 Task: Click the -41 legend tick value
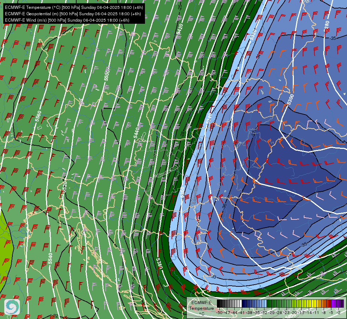click(x=242, y=313)
